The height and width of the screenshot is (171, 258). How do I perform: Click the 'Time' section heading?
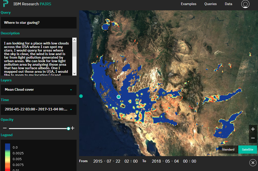click(5, 100)
